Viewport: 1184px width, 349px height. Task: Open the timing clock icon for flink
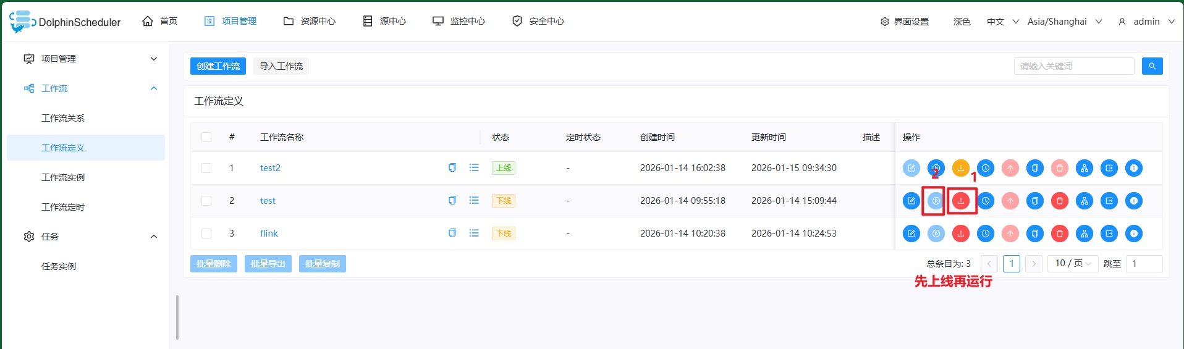(x=985, y=233)
